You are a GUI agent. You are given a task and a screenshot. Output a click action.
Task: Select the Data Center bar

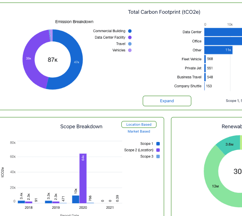(223, 32)
